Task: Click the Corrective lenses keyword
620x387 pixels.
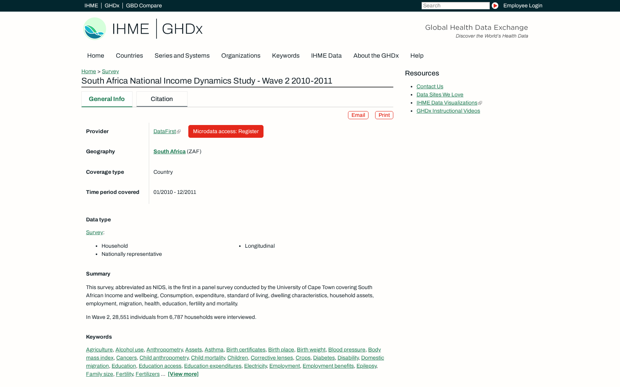Action: tap(272, 358)
